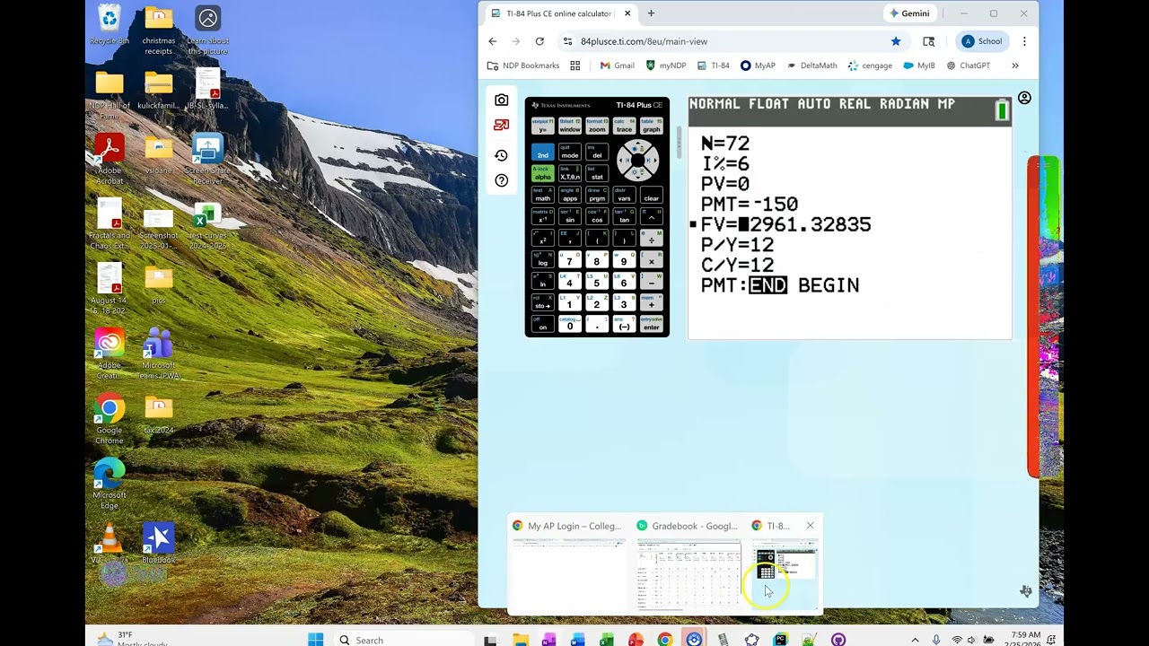
Task: Toggle the blue 2nd key
Action: click(542, 153)
